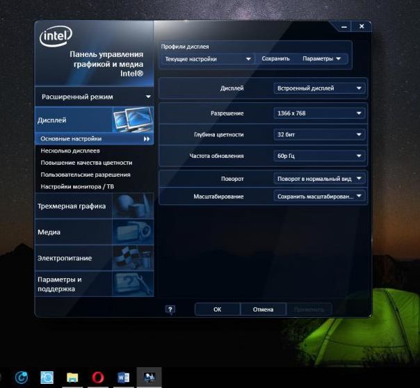Viewport: 420px width, 388px height.
Task: Open Пользовательские разрешения settings
Action: click(86, 175)
